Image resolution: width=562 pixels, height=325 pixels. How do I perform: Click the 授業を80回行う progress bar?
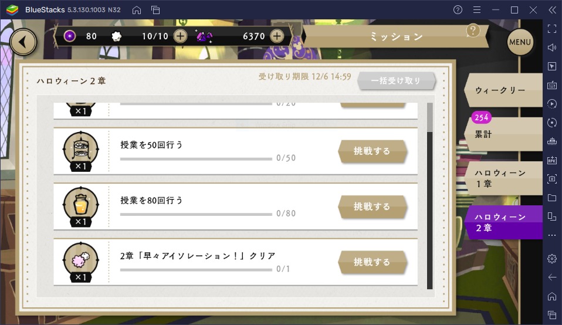pyautogui.click(x=196, y=214)
